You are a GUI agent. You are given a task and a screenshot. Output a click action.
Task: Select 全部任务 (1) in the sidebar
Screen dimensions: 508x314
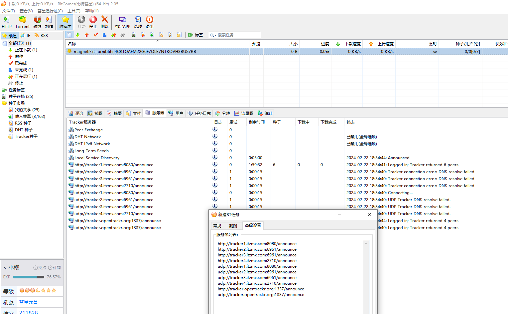[19, 43]
